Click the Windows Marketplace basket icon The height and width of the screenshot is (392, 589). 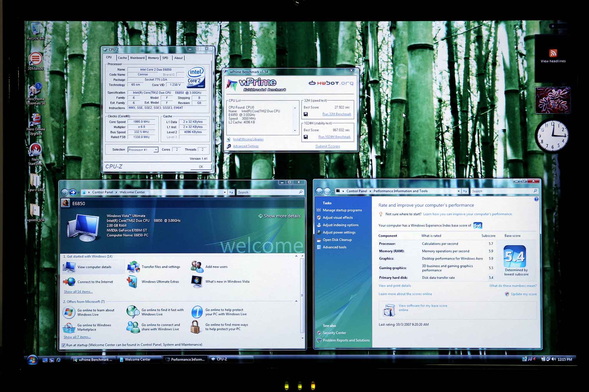[x=69, y=327]
